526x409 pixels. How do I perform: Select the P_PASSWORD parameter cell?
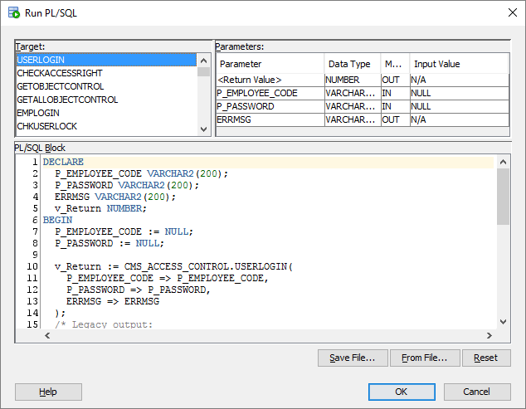pos(270,106)
